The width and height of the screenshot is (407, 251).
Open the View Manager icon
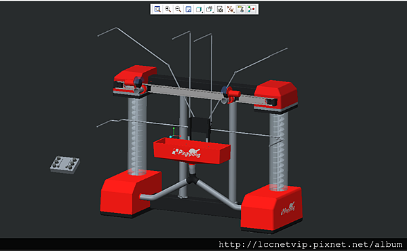coord(220,9)
